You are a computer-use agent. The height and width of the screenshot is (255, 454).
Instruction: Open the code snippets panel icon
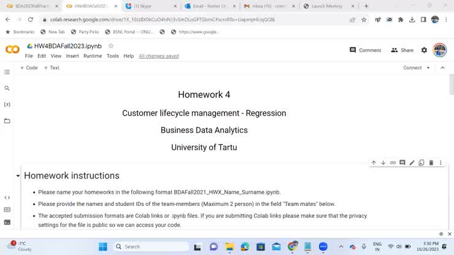(7, 197)
